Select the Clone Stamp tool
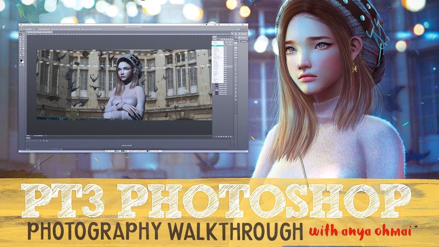 tap(20, 44)
